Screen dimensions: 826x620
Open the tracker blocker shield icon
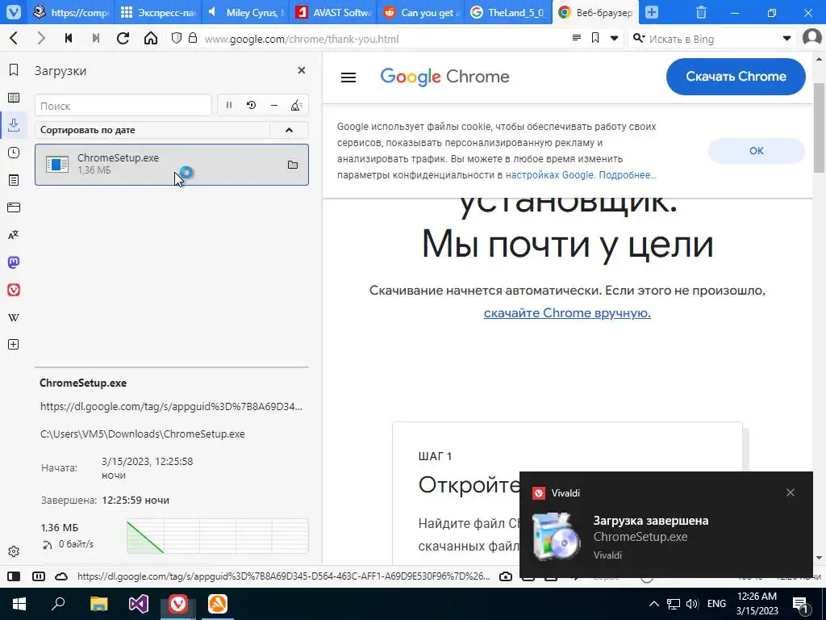click(x=177, y=38)
